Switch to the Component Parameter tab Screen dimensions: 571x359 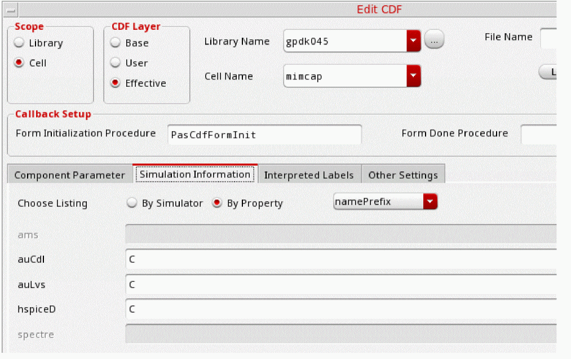point(69,175)
